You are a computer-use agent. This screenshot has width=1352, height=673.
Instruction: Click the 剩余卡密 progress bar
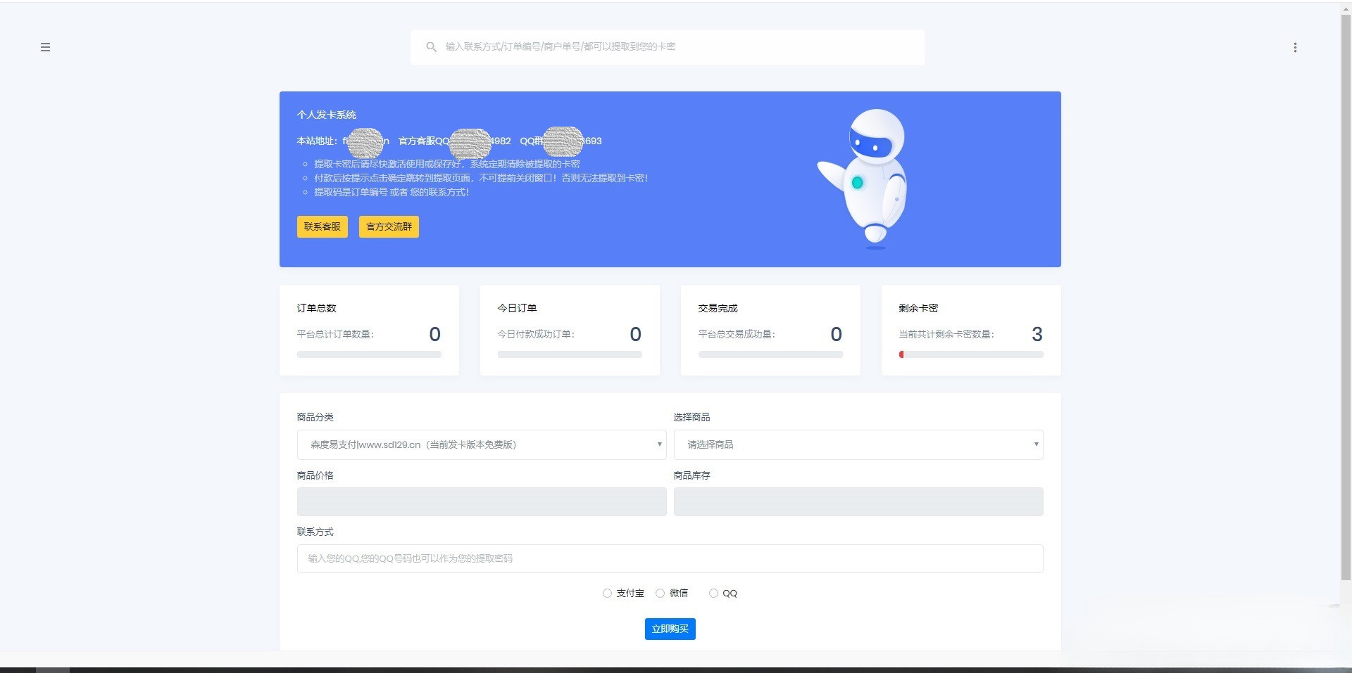971,354
